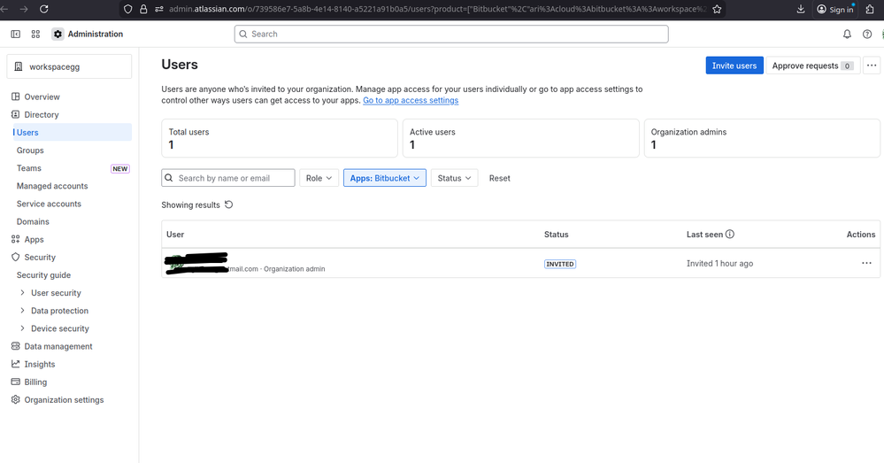Screen dimensions: 884x463
Task: Select Directory in the sidebar
Action: (x=41, y=114)
